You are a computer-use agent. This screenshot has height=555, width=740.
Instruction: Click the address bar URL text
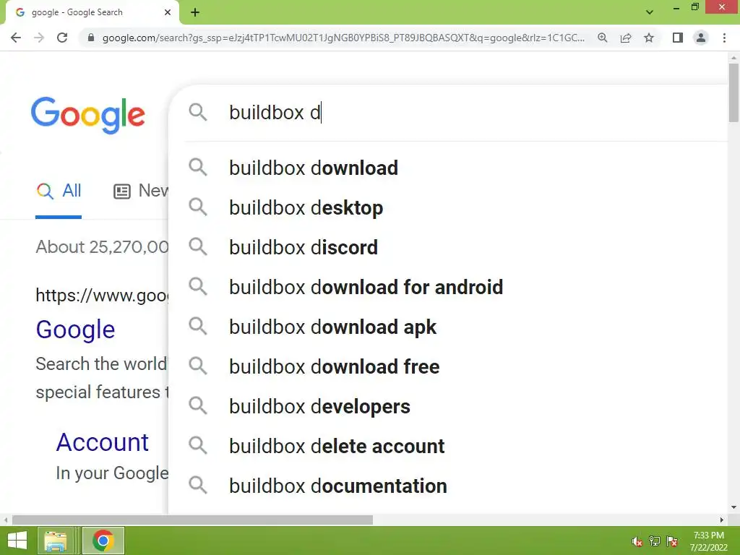[x=343, y=38]
